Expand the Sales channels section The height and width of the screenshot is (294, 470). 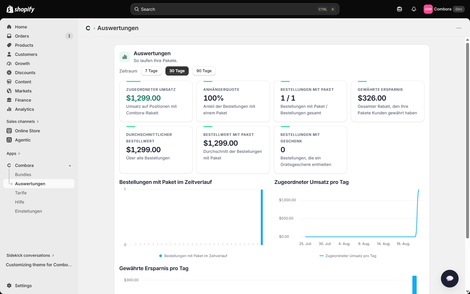23,122
